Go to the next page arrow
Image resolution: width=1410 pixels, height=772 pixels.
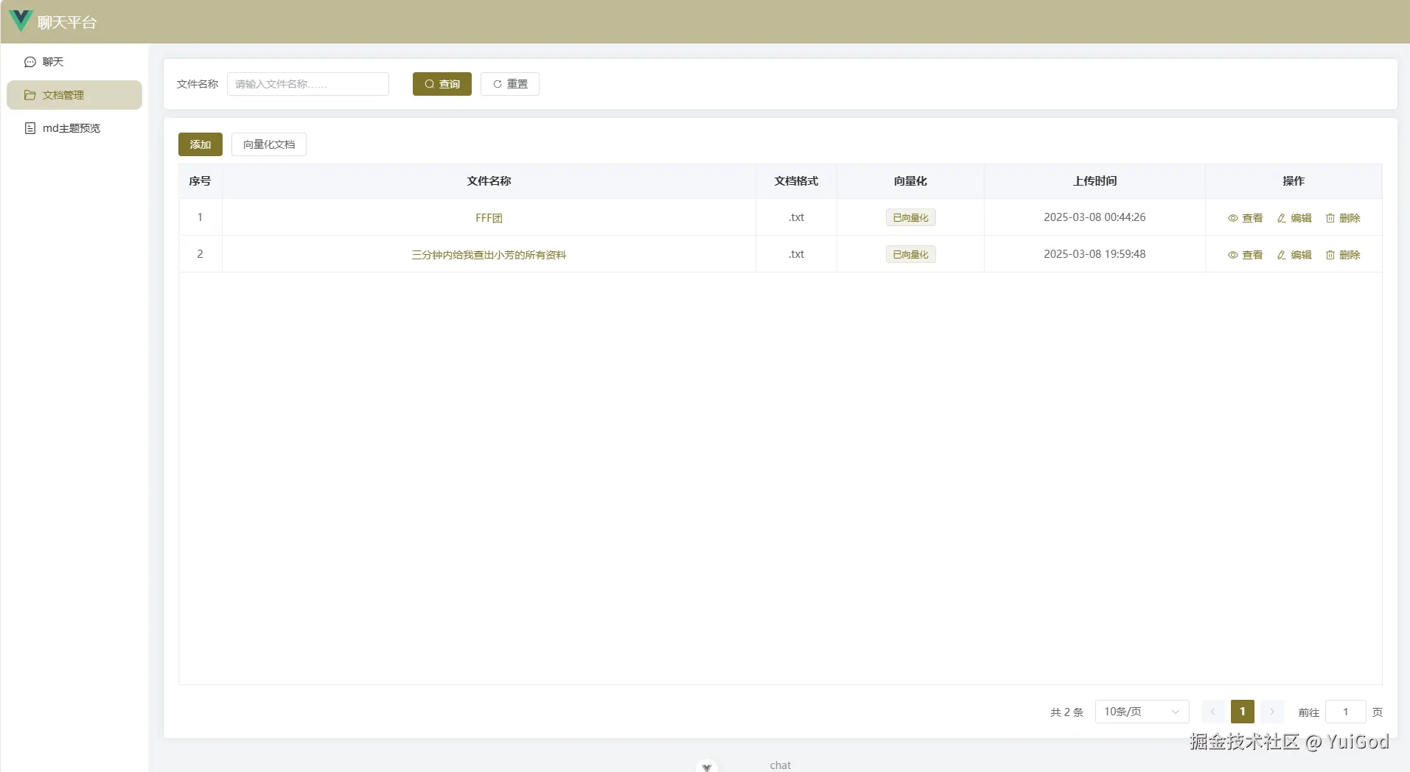1272,712
